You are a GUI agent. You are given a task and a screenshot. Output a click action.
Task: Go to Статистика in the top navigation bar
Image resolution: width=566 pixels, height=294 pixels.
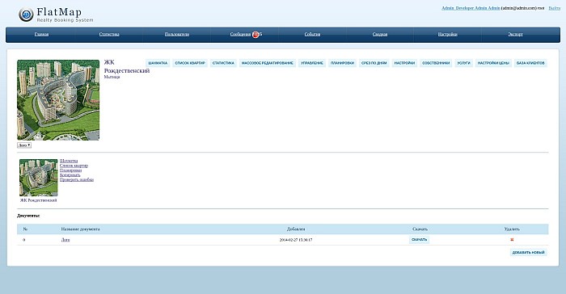coord(109,34)
